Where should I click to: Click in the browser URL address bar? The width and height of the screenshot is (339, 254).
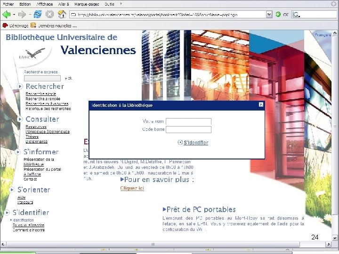tap(168, 15)
